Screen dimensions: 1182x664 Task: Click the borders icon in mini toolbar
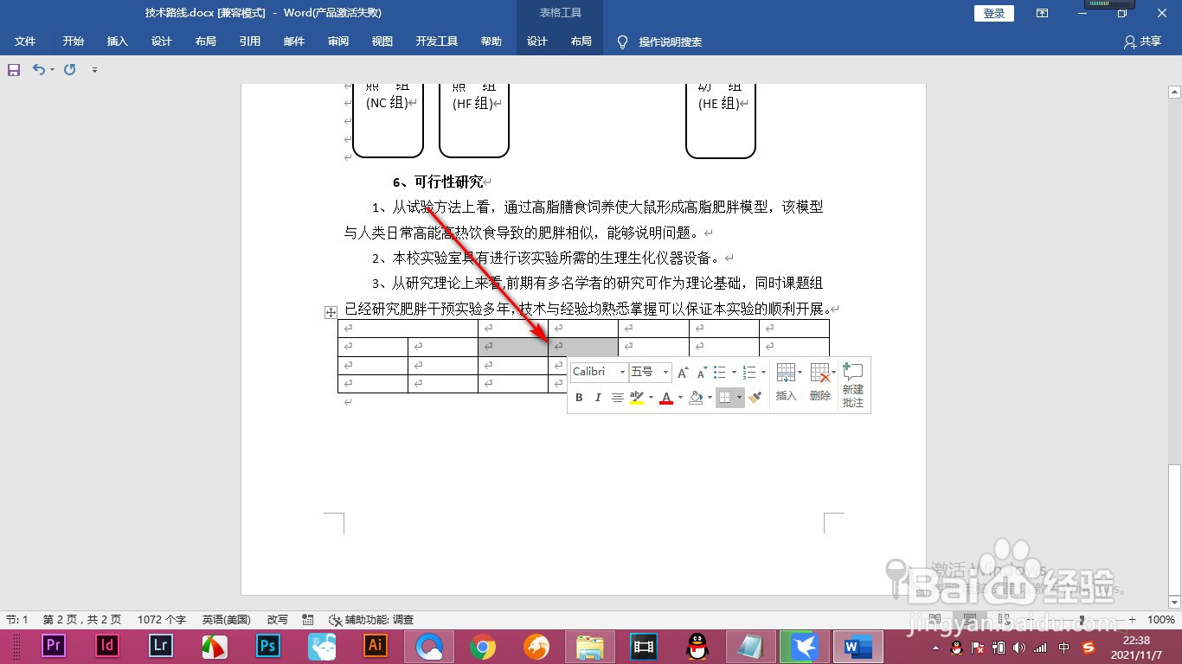pyautogui.click(x=725, y=398)
